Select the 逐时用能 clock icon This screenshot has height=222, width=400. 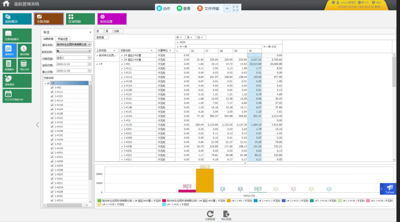pos(24,50)
